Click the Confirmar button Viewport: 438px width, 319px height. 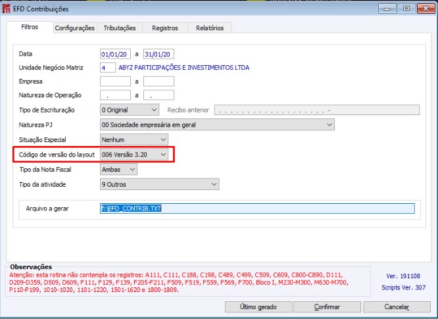[x=327, y=307]
